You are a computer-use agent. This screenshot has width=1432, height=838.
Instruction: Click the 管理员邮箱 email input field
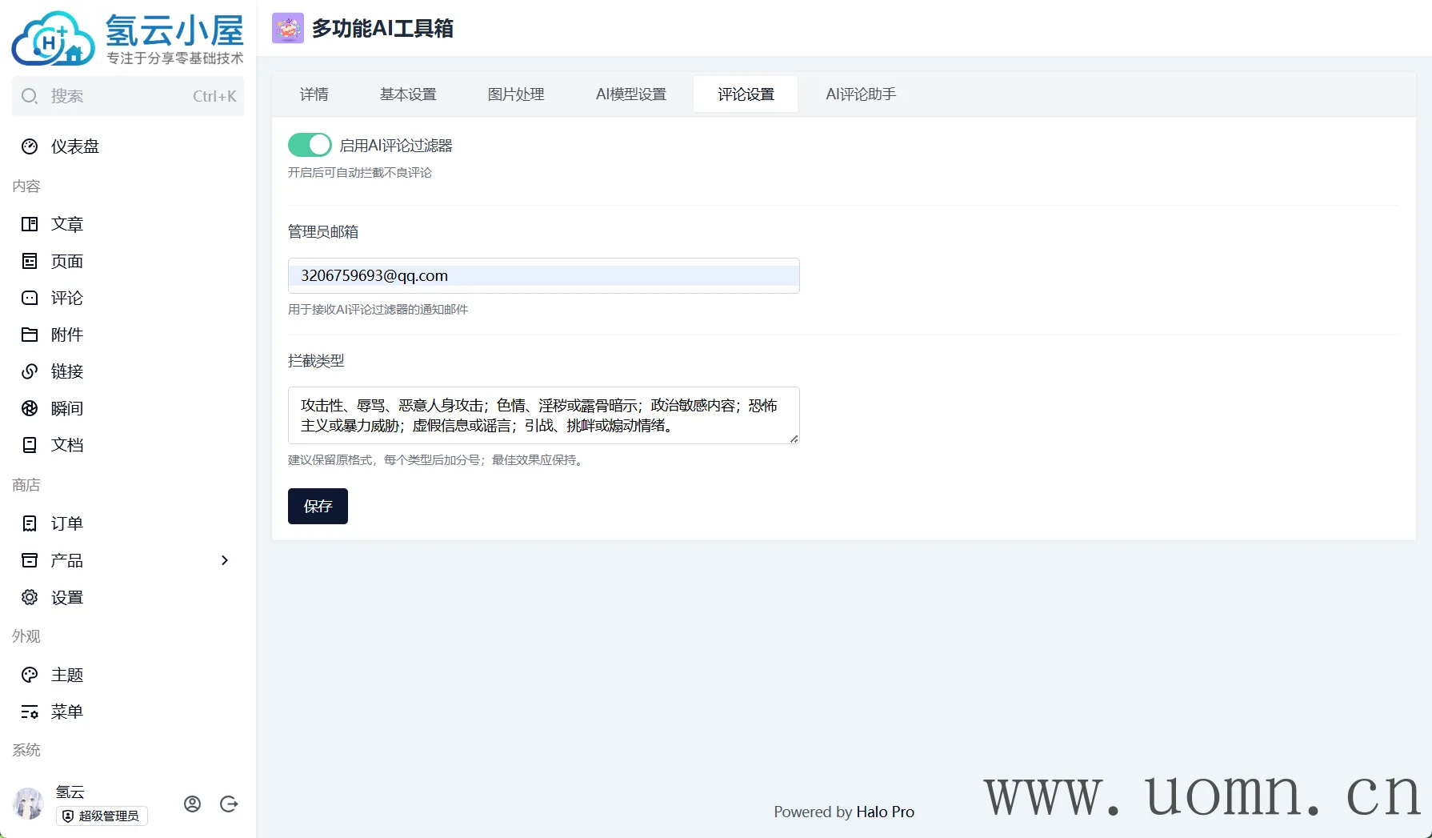pos(543,275)
